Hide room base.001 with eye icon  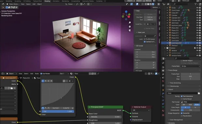(x=197, y=43)
